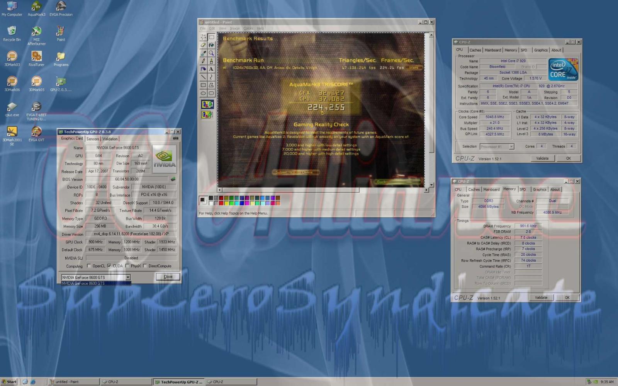Pick the bright red color in Paint's palette
This screenshot has height=386, width=618.
221,203
